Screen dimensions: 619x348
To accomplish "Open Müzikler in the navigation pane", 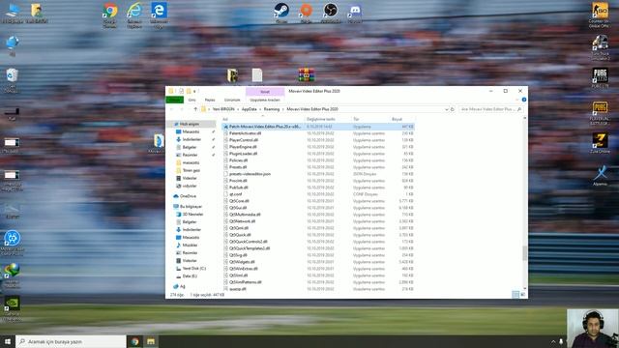I will coord(190,245).
